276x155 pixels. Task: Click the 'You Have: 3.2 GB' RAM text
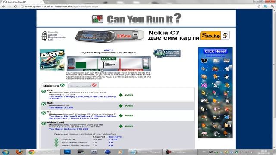[x=61, y=107]
